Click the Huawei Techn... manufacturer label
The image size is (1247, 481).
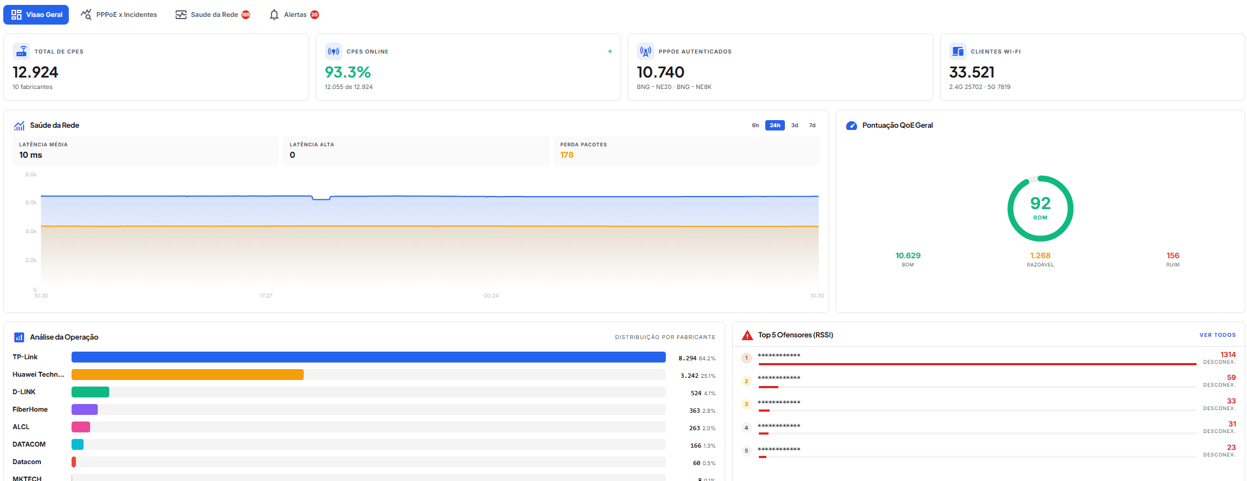38,375
